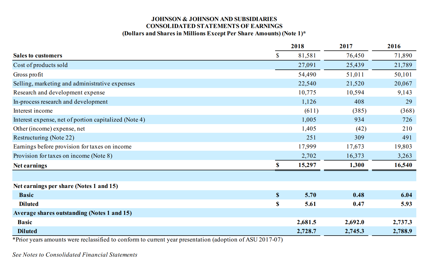Viewport: 434px width, 258px height.
Task: Click the Sales to customers row label
Action: click(38, 55)
